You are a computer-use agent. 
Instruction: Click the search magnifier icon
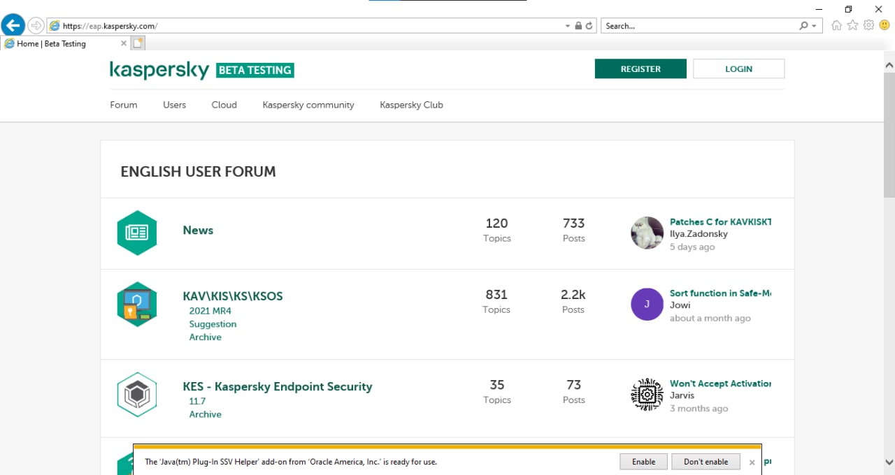(804, 26)
